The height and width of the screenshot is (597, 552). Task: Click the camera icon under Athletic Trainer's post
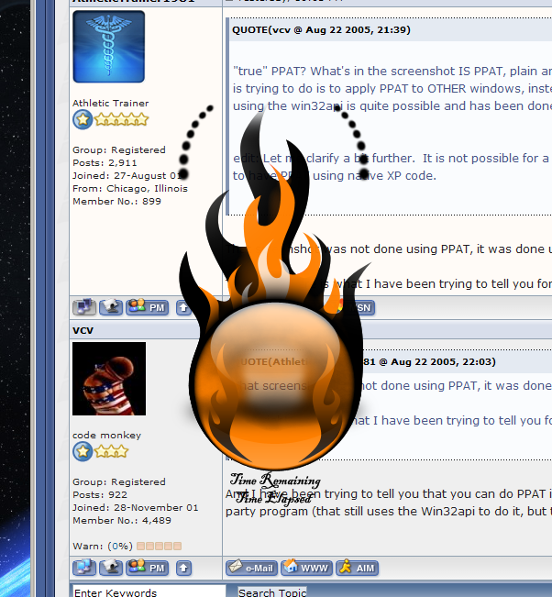coord(111,307)
